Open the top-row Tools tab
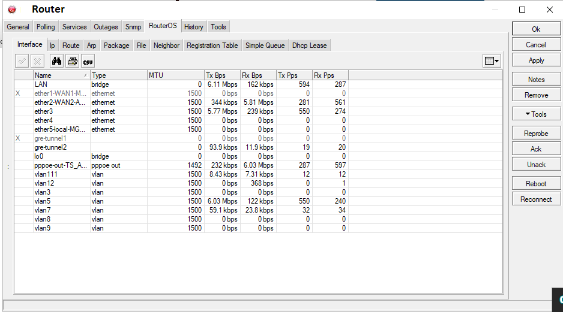 pyautogui.click(x=218, y=27)
